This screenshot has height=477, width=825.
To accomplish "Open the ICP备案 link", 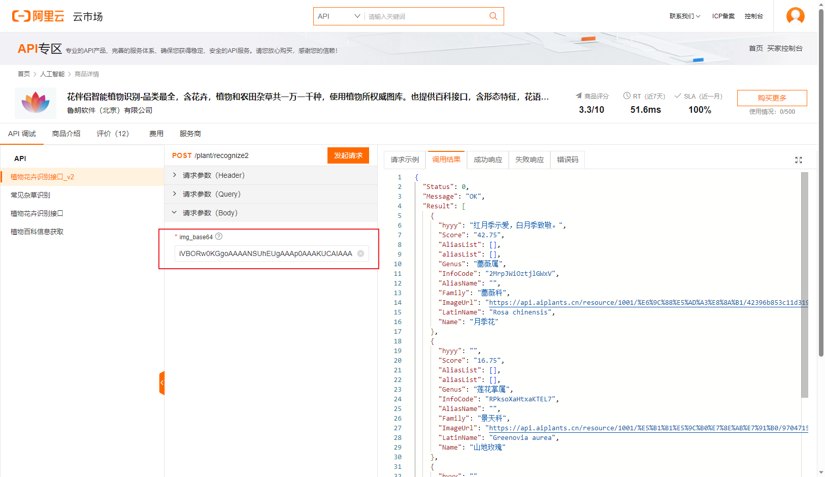I will 723,16.
